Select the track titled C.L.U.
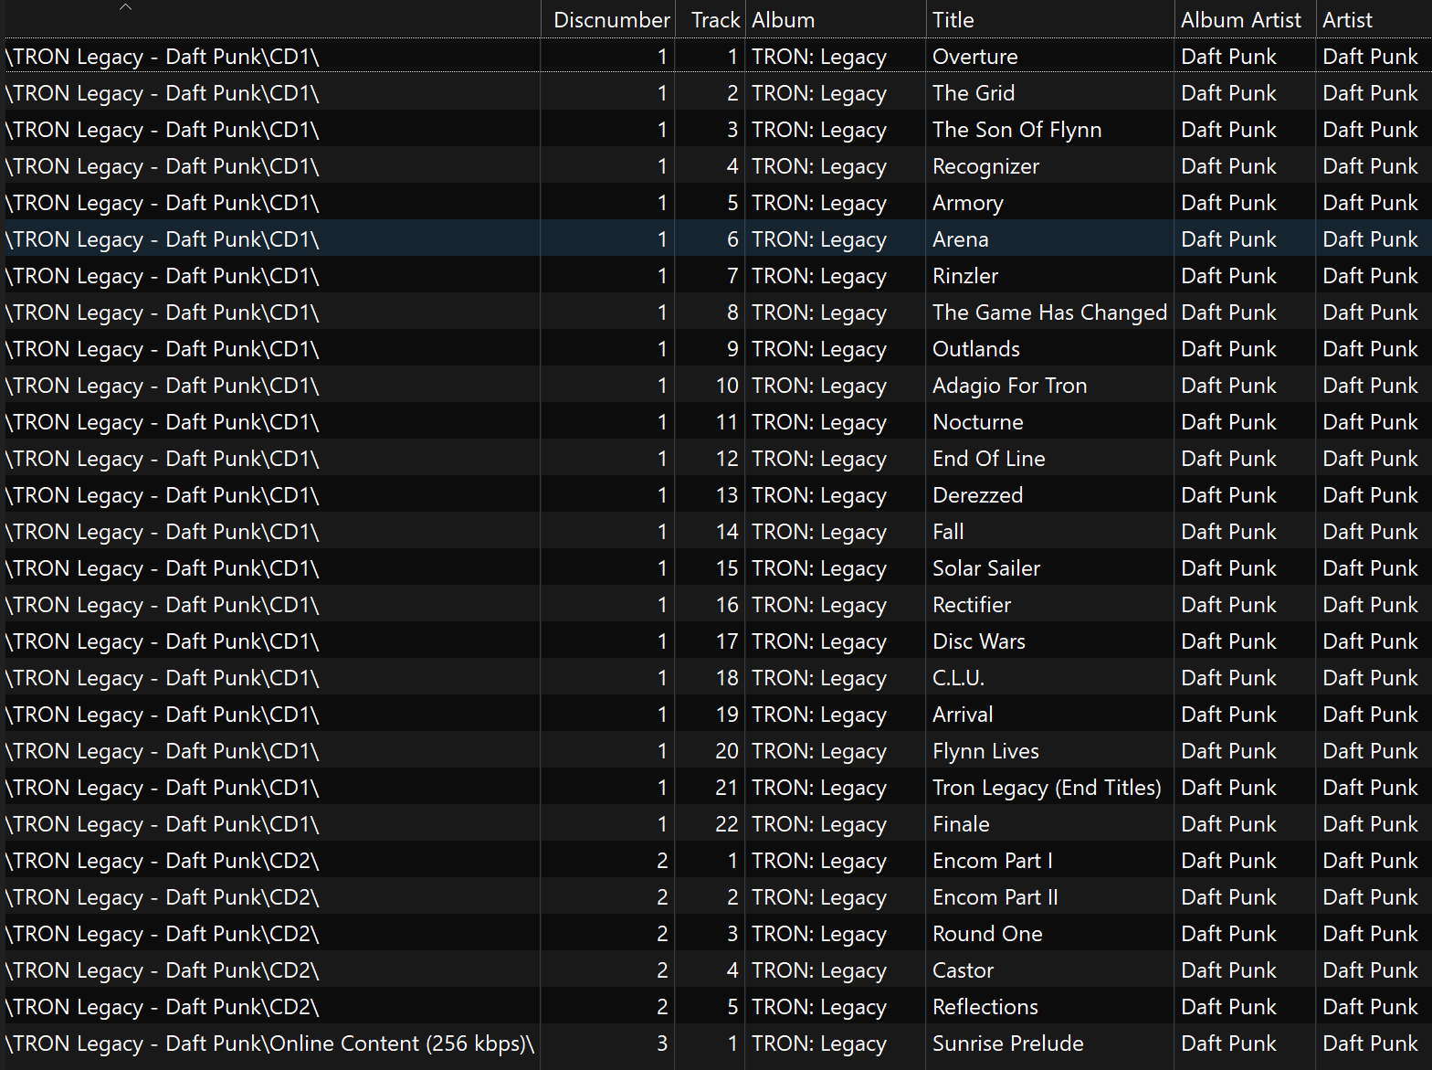This screenshot has height=1070, width=1432. click(958, 678)
